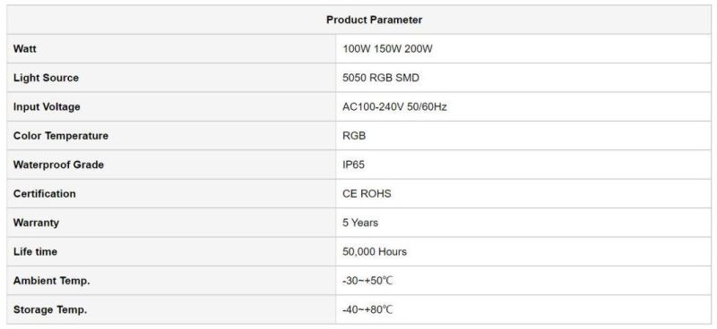This screenshot has width=717, height=329.
Task: Select the Light Source row label
Action: [46, 78]
